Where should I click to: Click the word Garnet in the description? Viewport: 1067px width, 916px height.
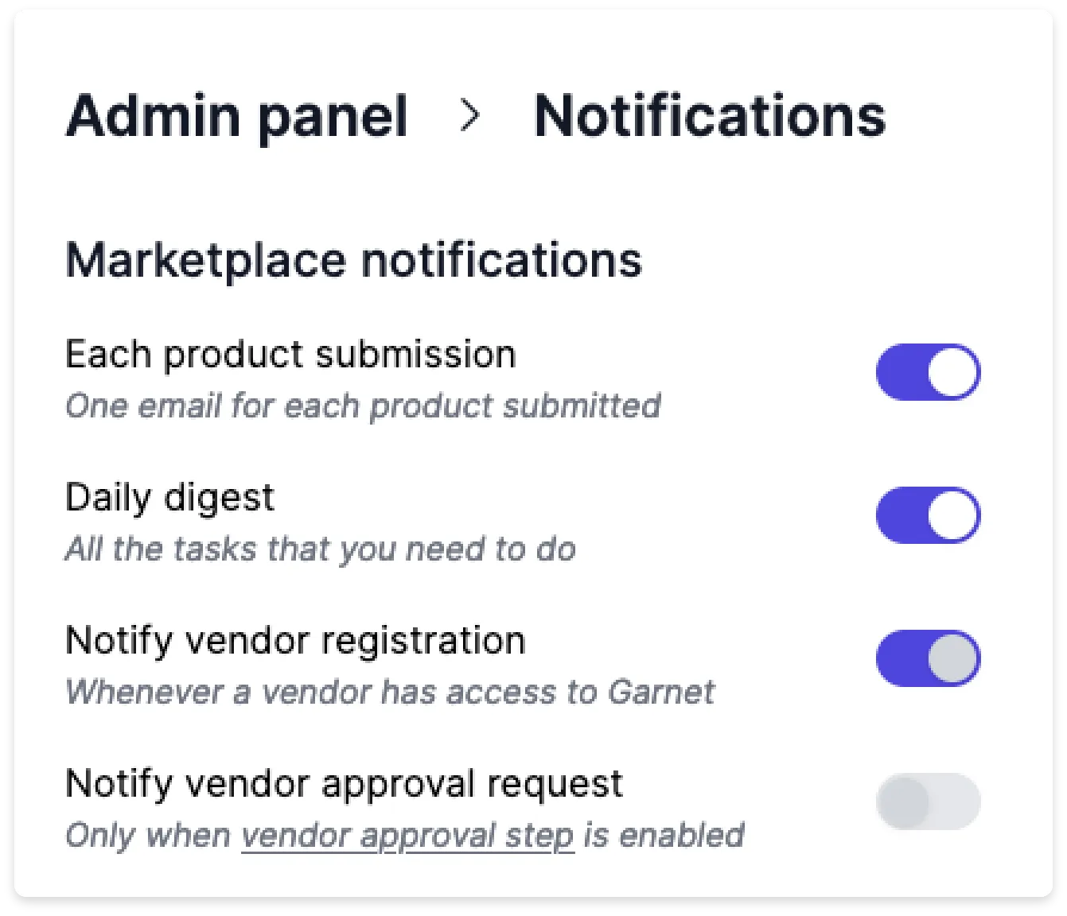pyautogui.click(x=661, y=693)
